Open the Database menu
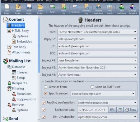This screenshot has height=122, width=140. (28, 1)
